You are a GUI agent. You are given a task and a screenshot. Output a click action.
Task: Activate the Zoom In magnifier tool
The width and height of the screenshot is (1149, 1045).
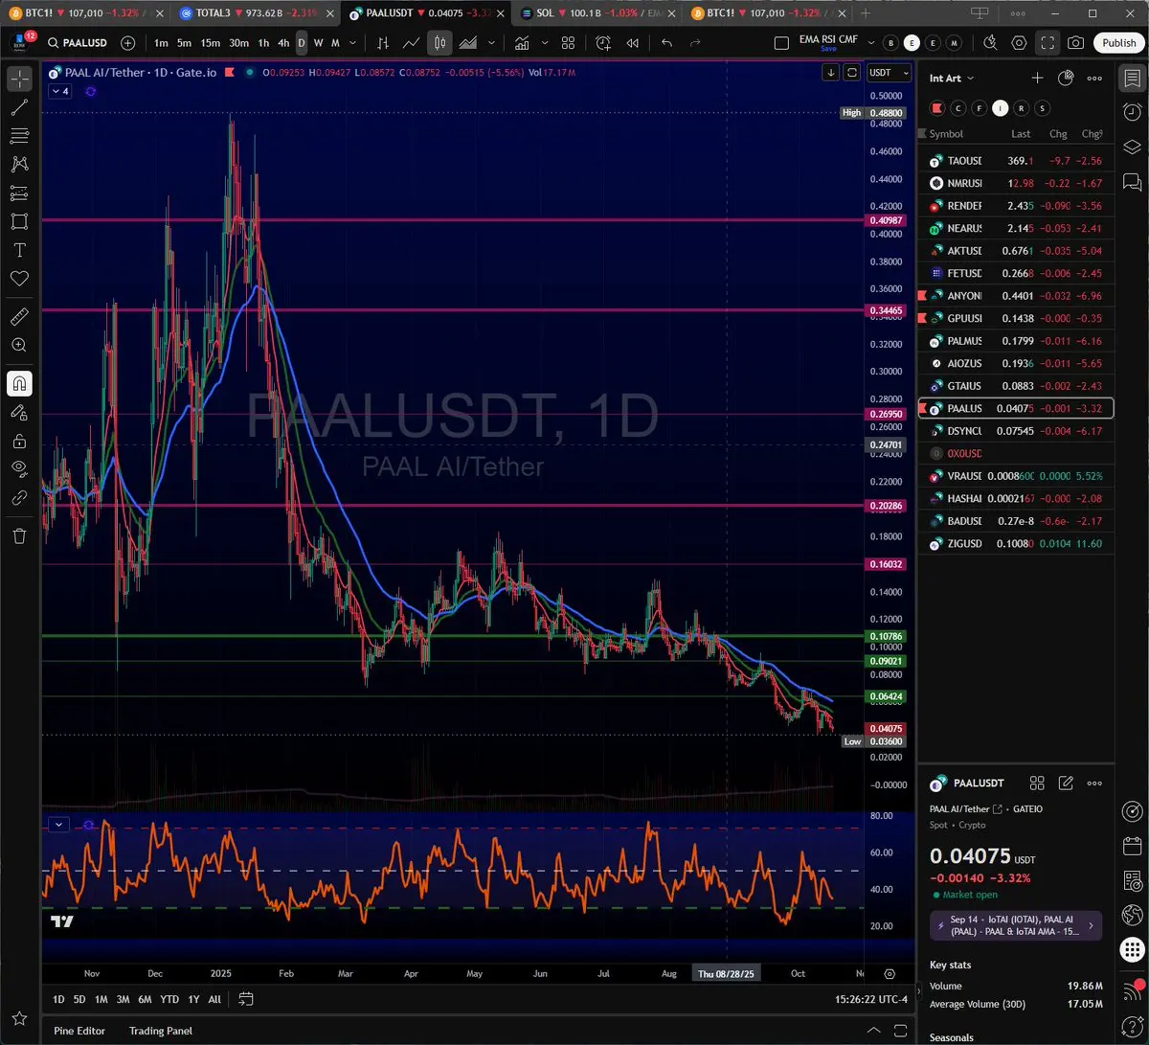(19, 345)
